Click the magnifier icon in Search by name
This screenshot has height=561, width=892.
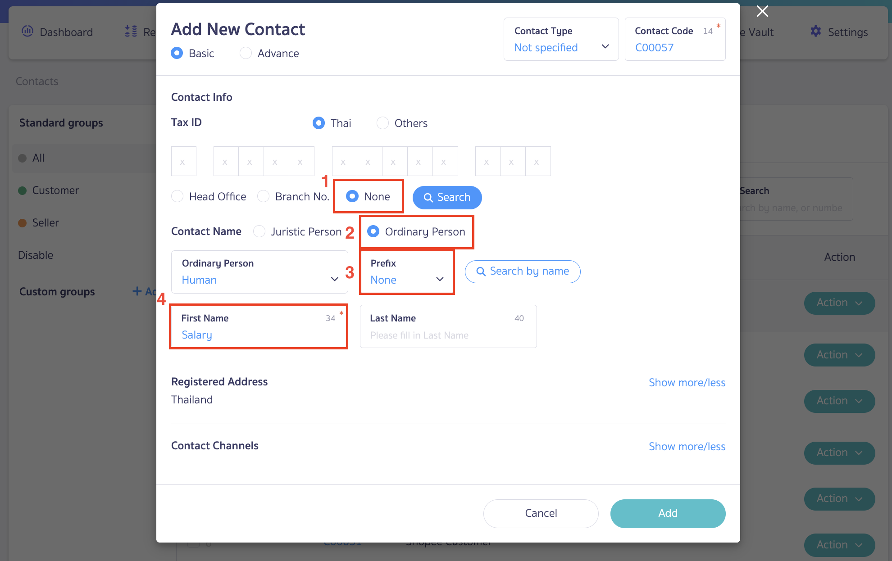pyautogui.click(x=481, y=271)
